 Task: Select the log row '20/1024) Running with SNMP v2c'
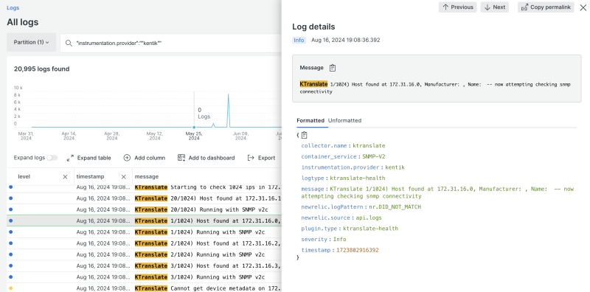pos(144,209)
